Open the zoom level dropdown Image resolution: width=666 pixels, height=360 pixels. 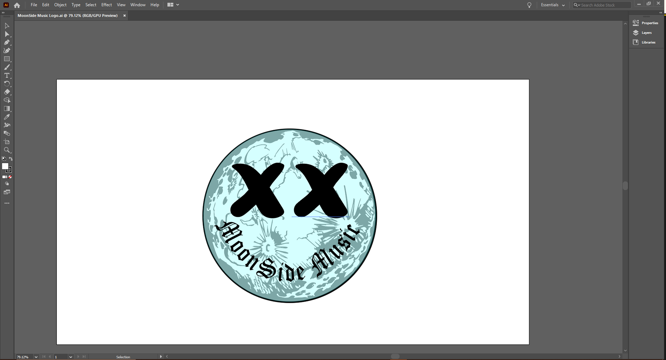36,357
